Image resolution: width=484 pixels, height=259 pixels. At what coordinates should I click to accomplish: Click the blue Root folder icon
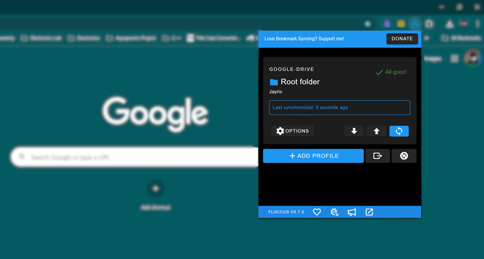[x=274, y=82]
